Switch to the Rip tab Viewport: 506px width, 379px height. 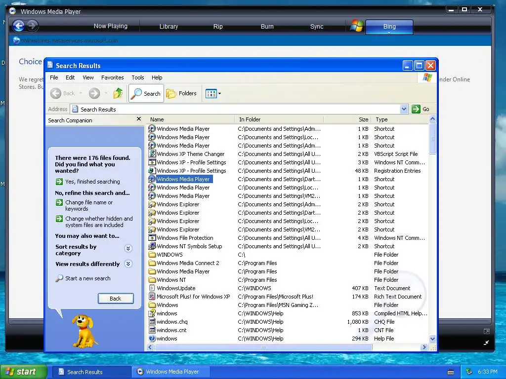(218, 27)
